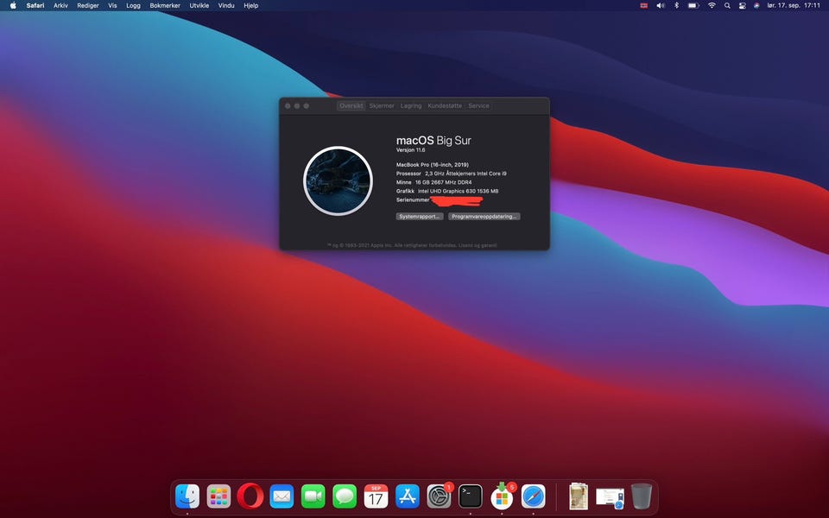Launch the Opera browser from Dock
Screen dimensions: 829x518
(x=250, y=496)
